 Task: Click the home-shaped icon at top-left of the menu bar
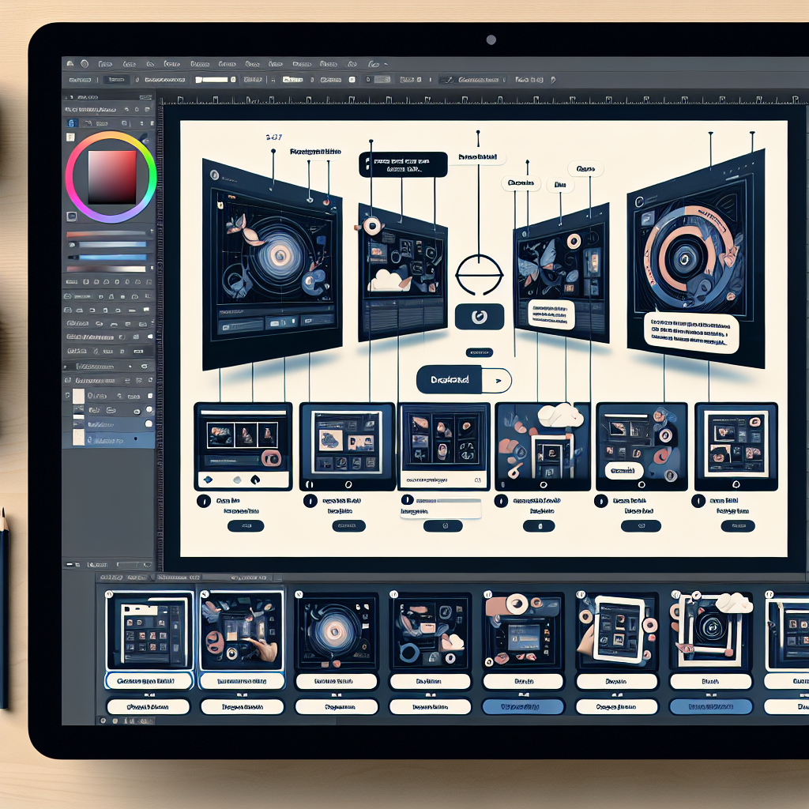[x=70, y=64]
